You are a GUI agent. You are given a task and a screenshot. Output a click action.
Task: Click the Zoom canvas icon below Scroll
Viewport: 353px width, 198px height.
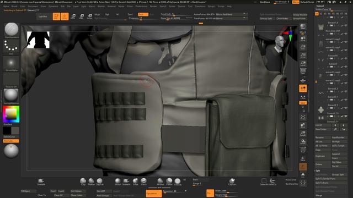(x=303, y=47)
